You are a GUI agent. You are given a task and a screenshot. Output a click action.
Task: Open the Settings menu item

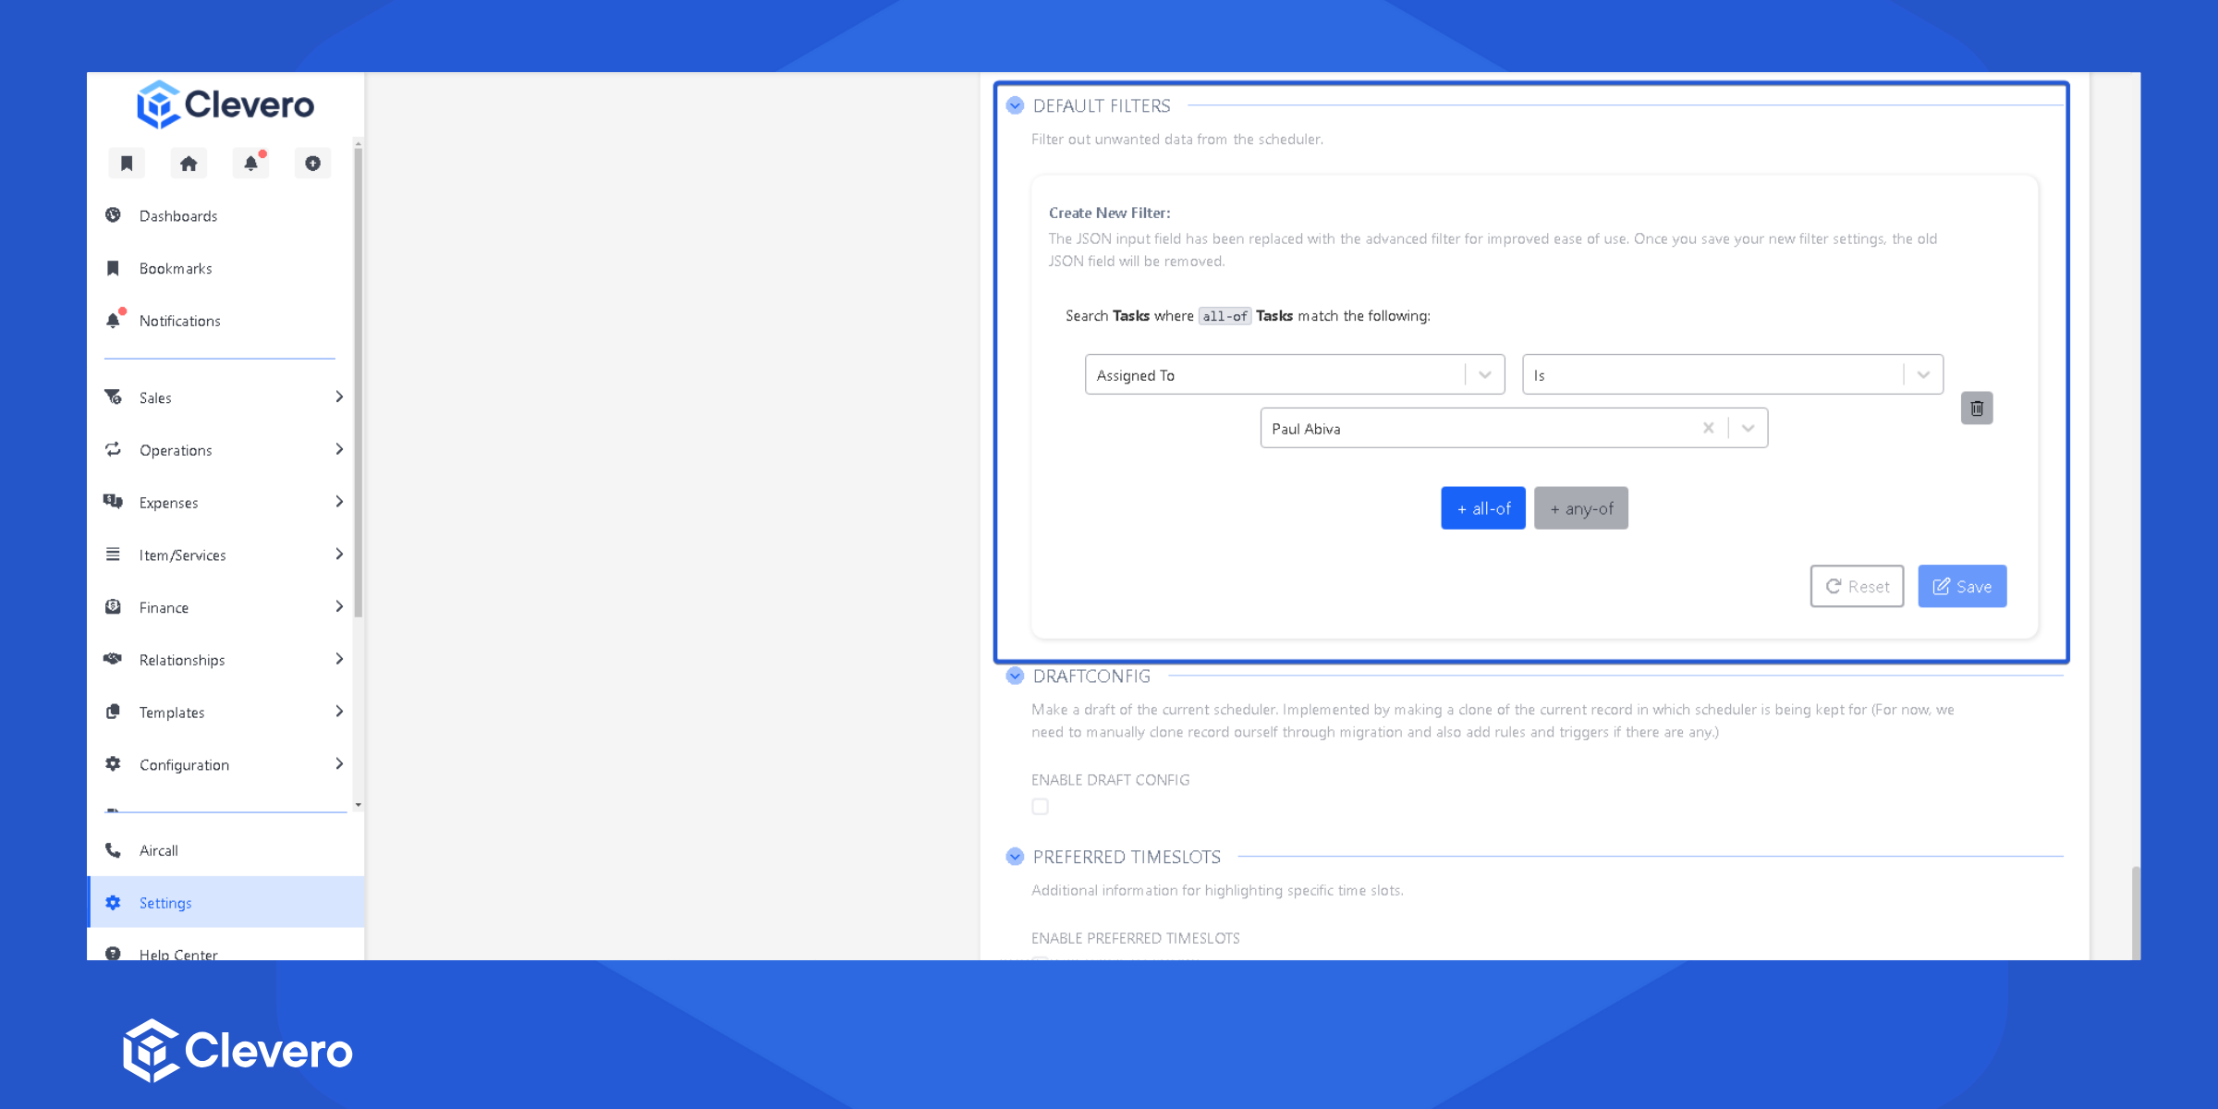click(x=166, y=903)
